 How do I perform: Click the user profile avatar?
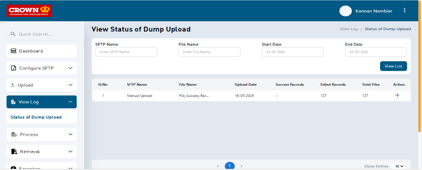tap(345, 11)
